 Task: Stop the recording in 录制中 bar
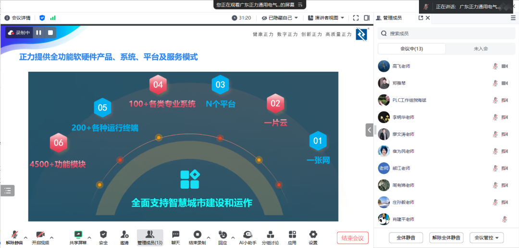[50, 33]
